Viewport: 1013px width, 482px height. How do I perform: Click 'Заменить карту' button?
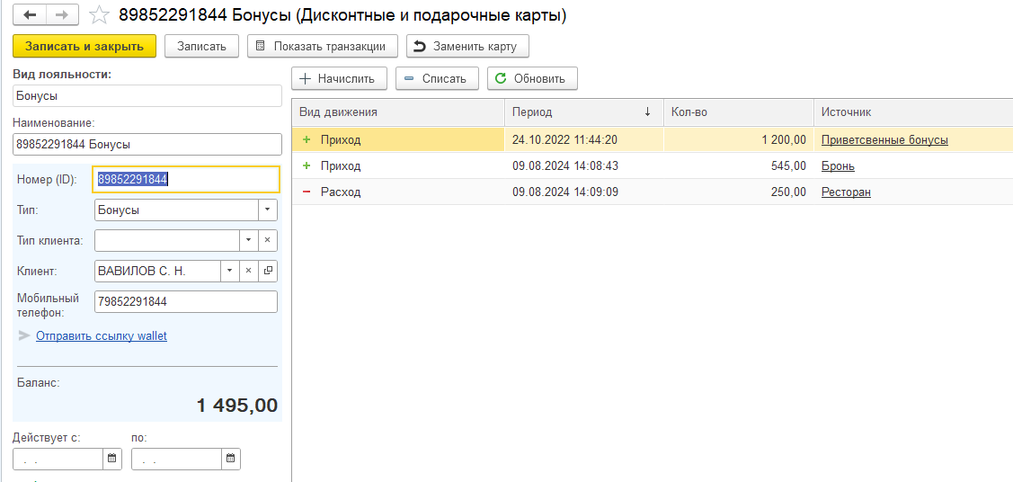click(467, 46)
